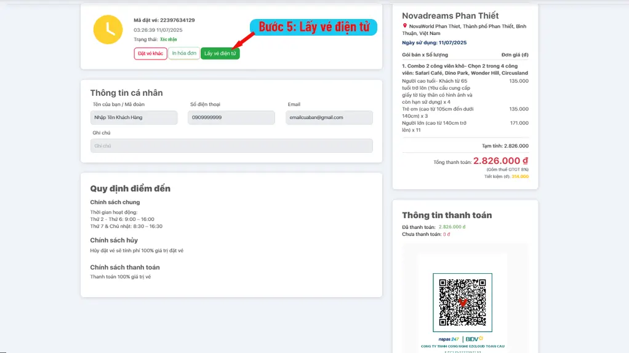Click the red location pin icon
This screenshot has width=629, height=353.
click(x=404, y=26)
